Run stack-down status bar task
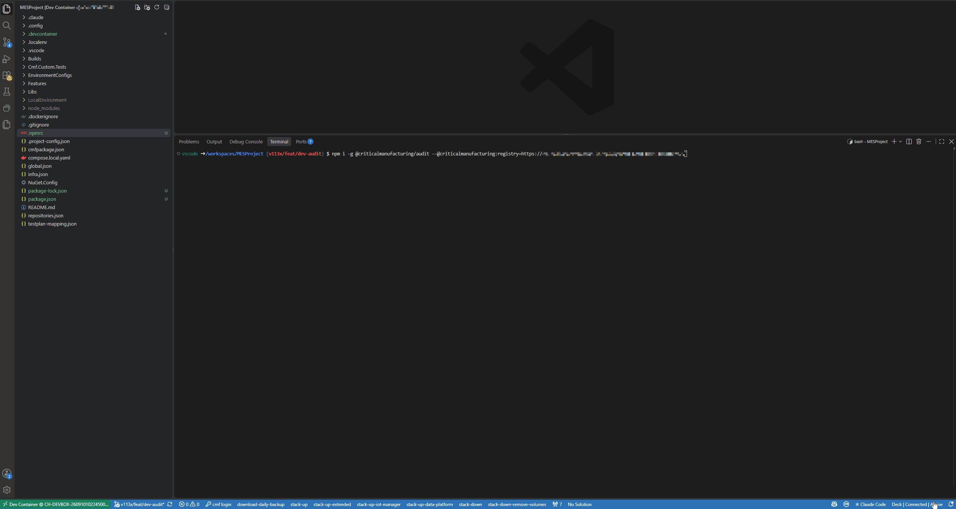This screenshot has height=509, width=956. coord(470,504)
